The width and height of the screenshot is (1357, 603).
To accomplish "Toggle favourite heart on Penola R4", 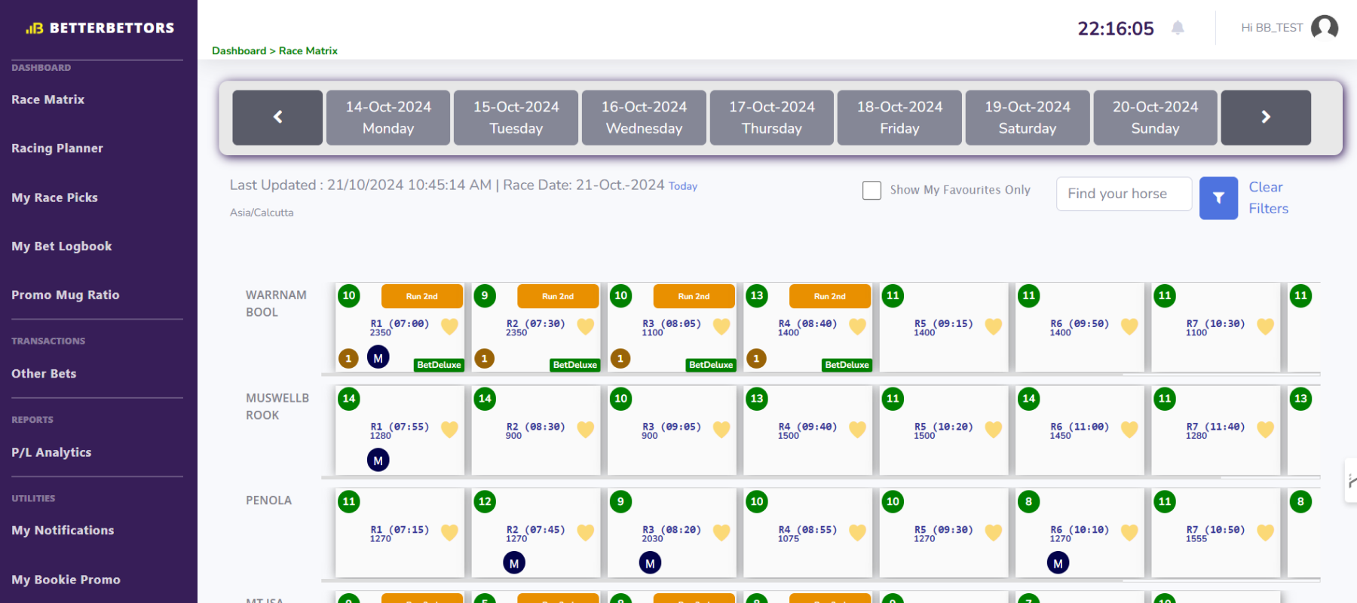I will pyautogui.click(x=857, y=532).
